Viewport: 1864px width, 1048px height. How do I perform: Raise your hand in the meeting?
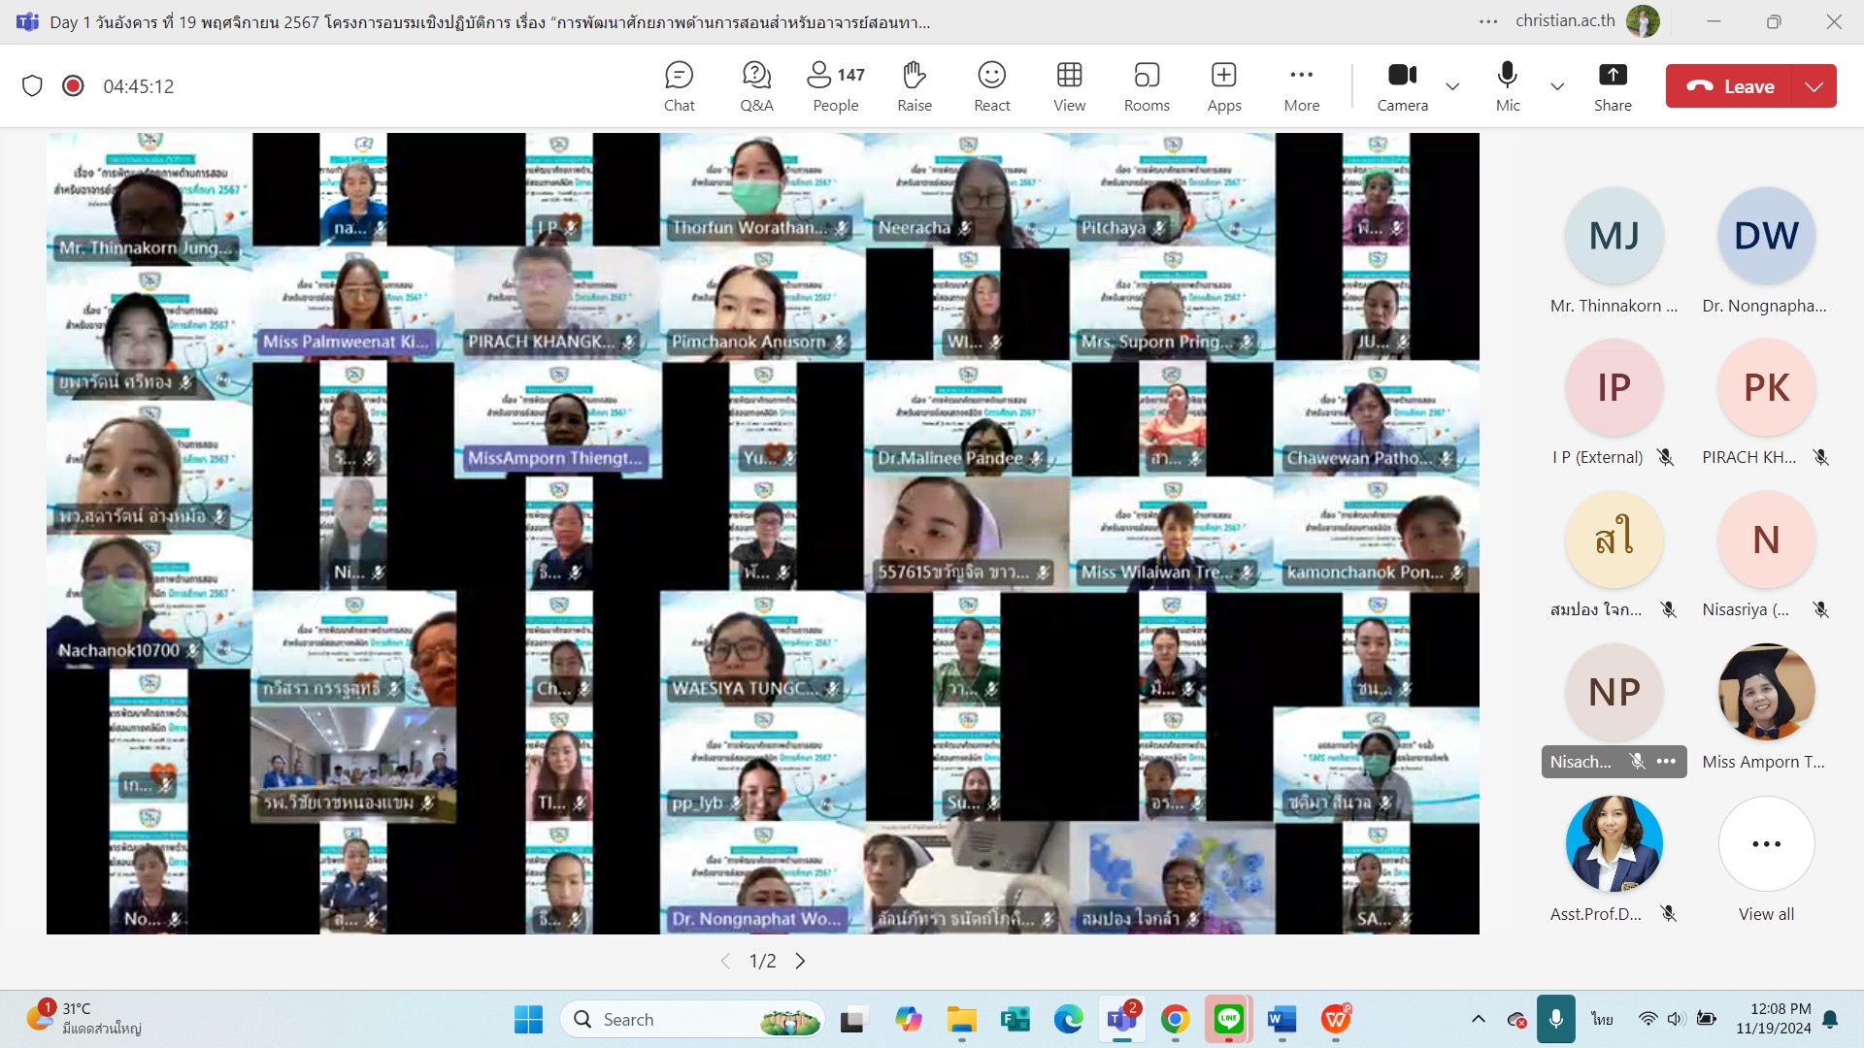914,86
